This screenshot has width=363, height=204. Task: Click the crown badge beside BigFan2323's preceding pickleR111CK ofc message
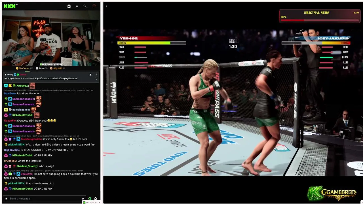click(x=6, y=144)
